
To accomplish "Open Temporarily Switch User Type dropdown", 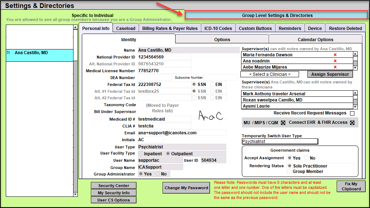I will [280, 142].
